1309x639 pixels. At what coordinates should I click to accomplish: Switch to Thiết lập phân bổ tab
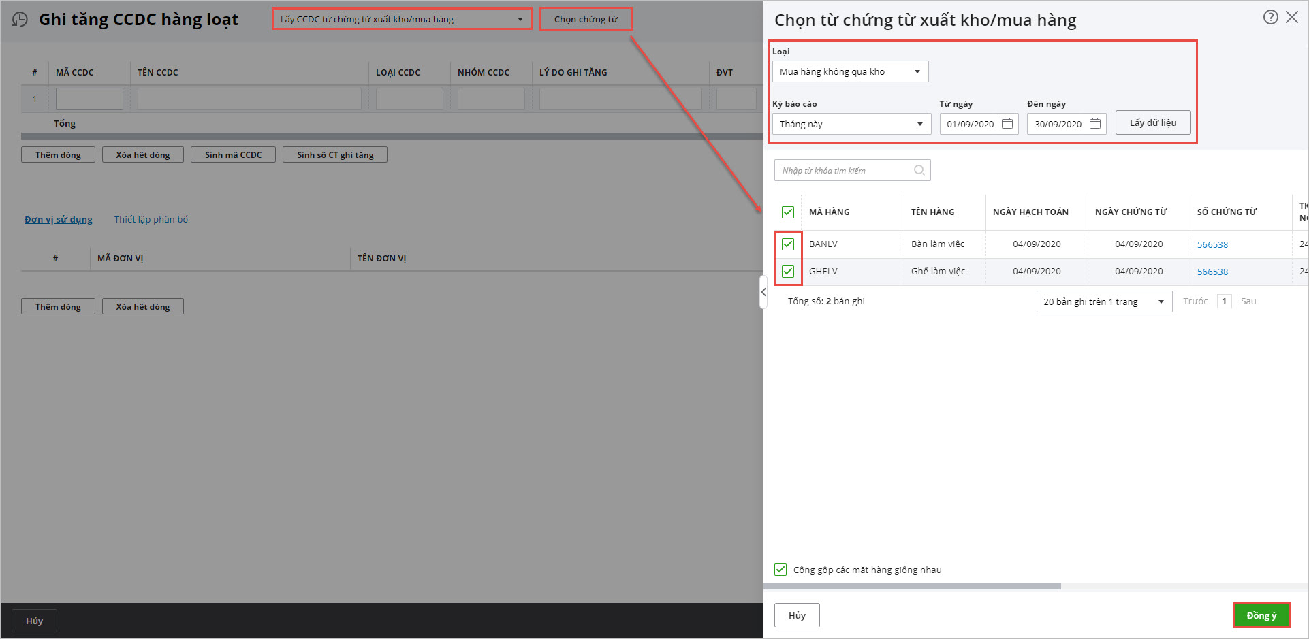tap(151, 219)
